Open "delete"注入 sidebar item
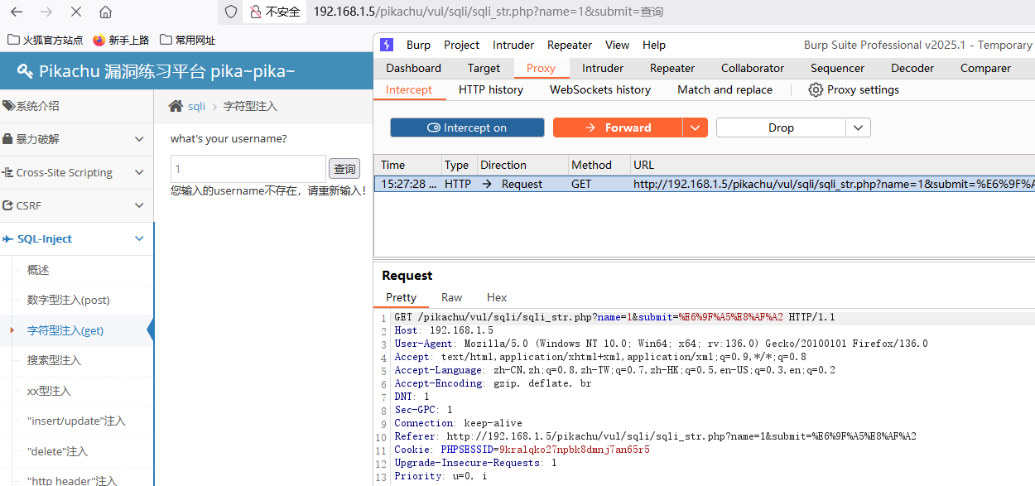Image resolution: width=1035 pixels, height=486 pixels. tap(57, 451)
